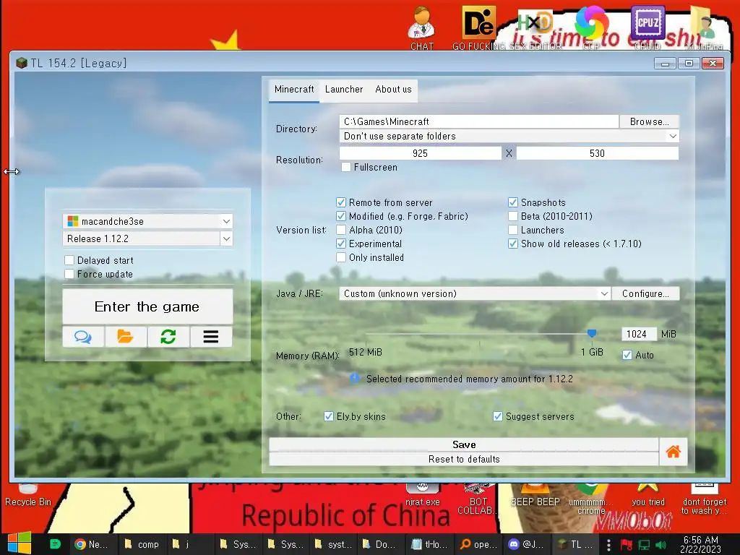Click the blue info icon near memory hint
The image size is (740, 555).
[x=354, y=378]
